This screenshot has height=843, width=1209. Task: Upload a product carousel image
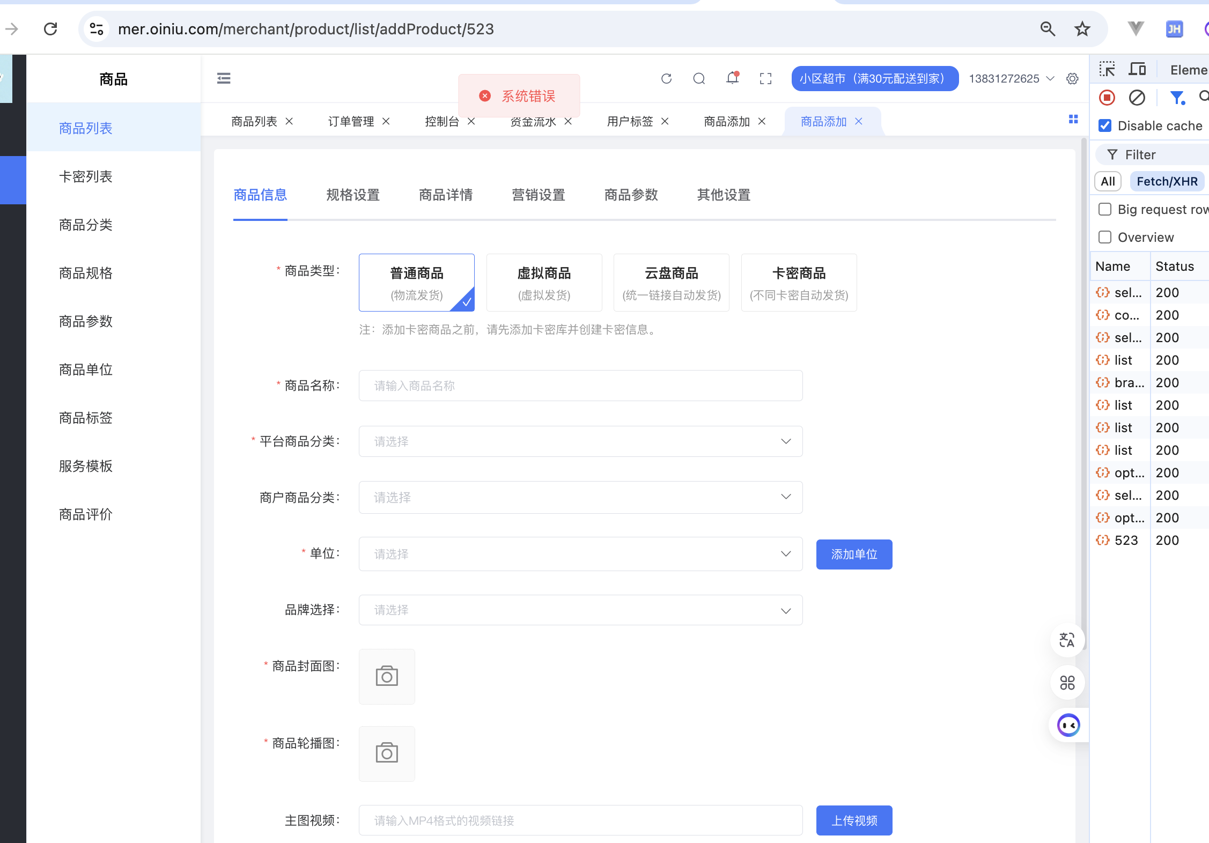(x=387, y=753)
